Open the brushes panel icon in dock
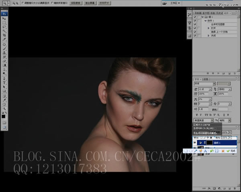241x192 pixels. click(x=189, y=23)
